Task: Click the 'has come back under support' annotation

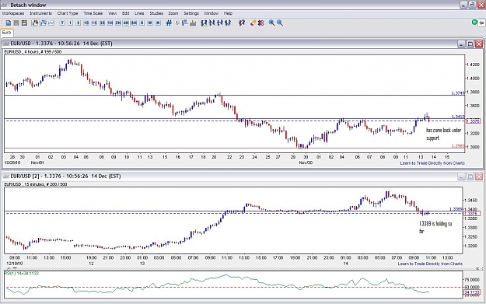Action: point(443,134)
